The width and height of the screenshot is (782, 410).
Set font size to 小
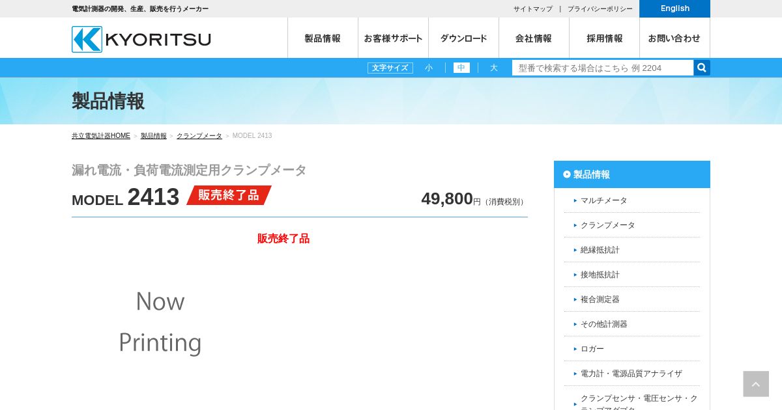pyautogui.click(x=429, y=68)
